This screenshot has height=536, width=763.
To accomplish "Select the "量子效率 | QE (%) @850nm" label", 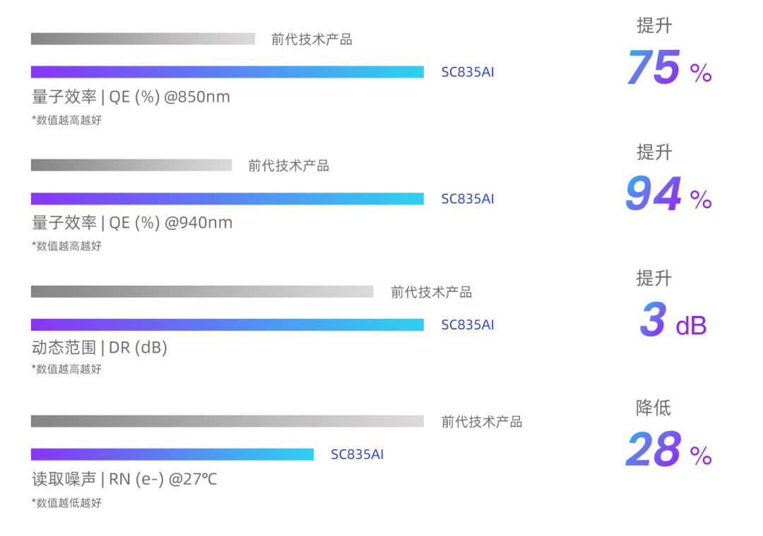I will (131, 97).
